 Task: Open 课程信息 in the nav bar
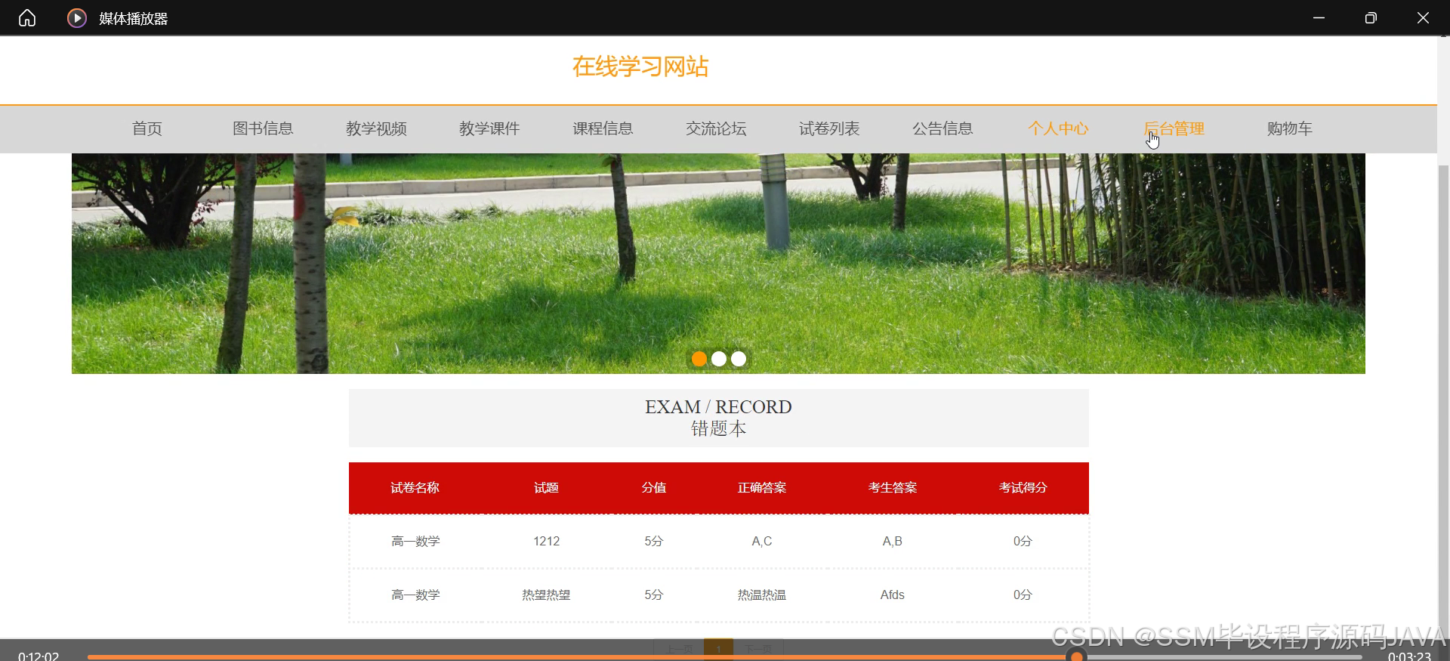click(603, 128)
